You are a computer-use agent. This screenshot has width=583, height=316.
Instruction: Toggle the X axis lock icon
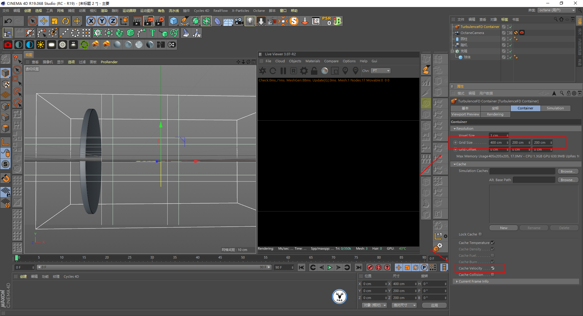point(91,21)
